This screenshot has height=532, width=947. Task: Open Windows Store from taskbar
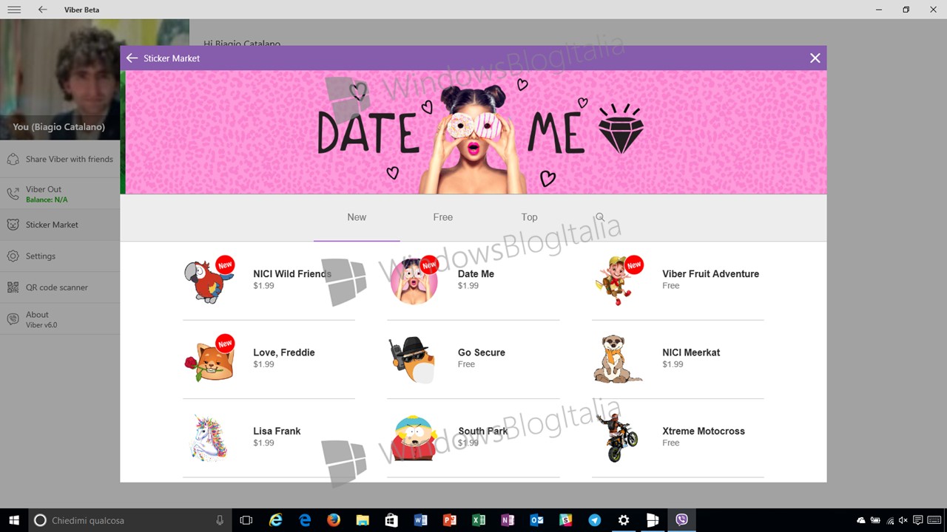click(x=391, y=520)
